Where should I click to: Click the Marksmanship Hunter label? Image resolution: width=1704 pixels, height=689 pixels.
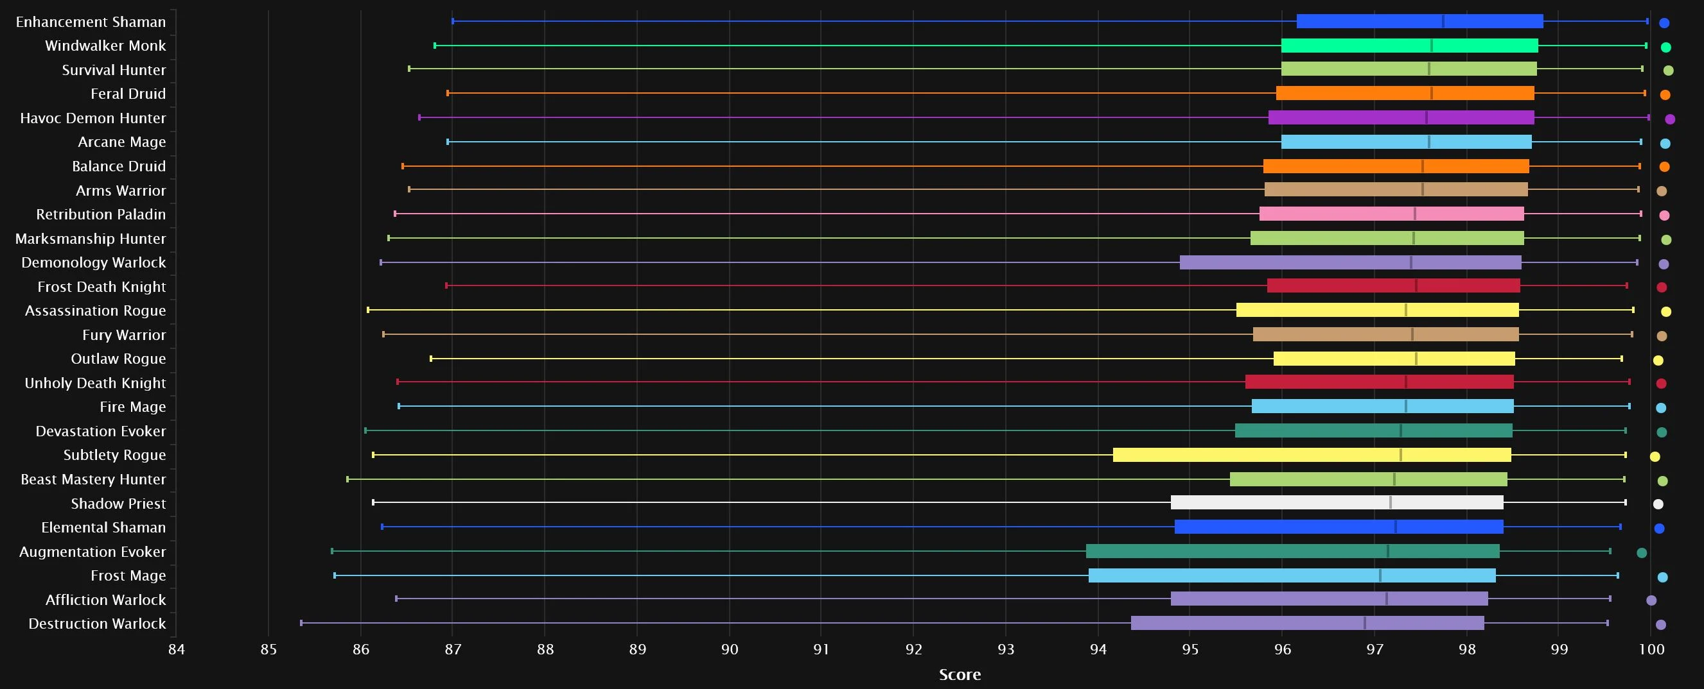coord(91,239)
